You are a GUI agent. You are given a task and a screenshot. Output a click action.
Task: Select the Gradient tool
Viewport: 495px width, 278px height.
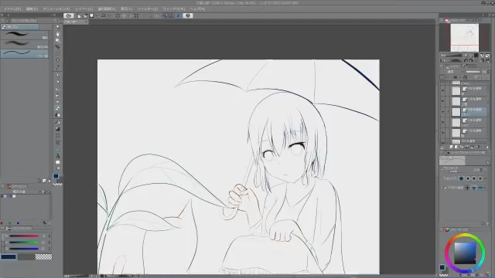click(58, 129)
